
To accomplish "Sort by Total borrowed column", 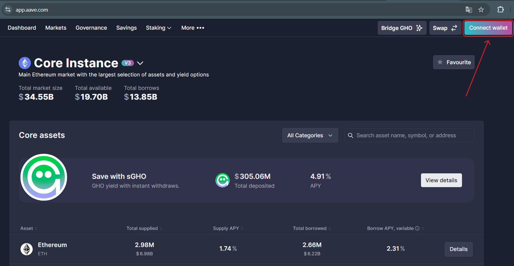I will pos(312,228).
